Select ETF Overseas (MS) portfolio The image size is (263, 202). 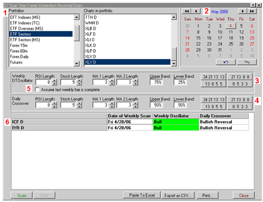point(41,28)
